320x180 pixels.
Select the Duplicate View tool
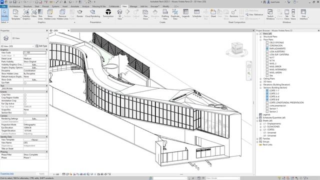pyautogui.click(x=175, y=14)
